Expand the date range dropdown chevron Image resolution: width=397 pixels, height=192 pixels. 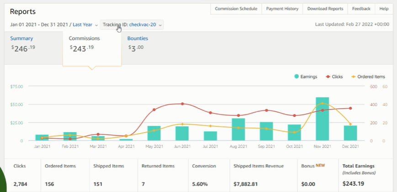pyautogui.click(x=96, y=25)
